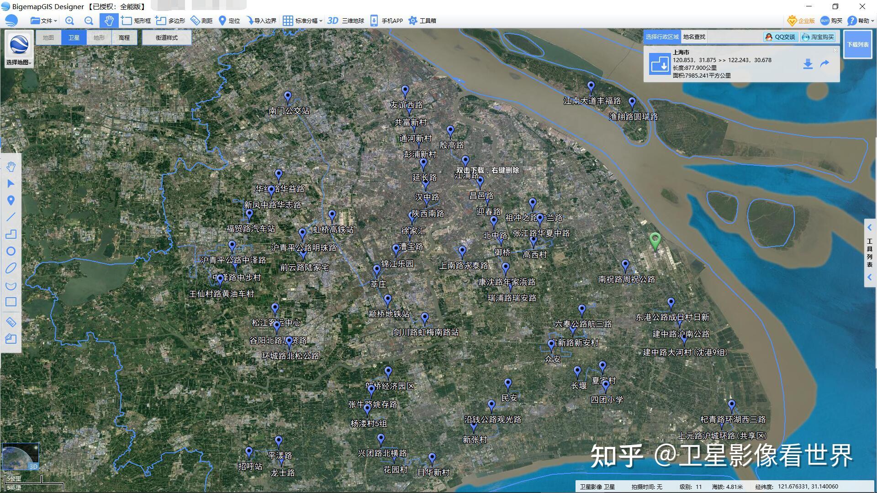Click the zoom in magnifier icon
The image size is (877, 493).
pyautogui.click(x=69, y=21)
